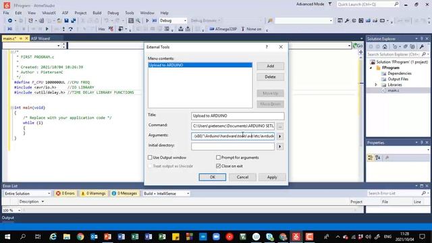Expand the Libraries node in Solution Explorer
432x243 pixels.
pos(376,84)
